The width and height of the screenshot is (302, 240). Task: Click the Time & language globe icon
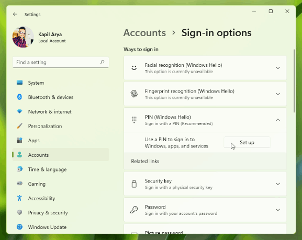[x=19, y=169]
